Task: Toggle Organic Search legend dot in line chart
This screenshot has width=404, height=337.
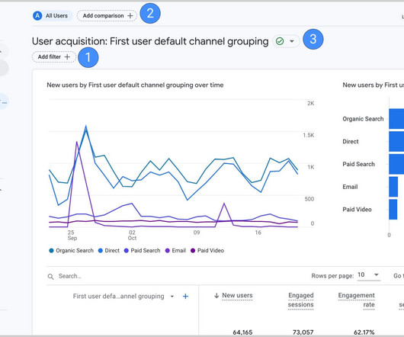Action: coord(51,250)
